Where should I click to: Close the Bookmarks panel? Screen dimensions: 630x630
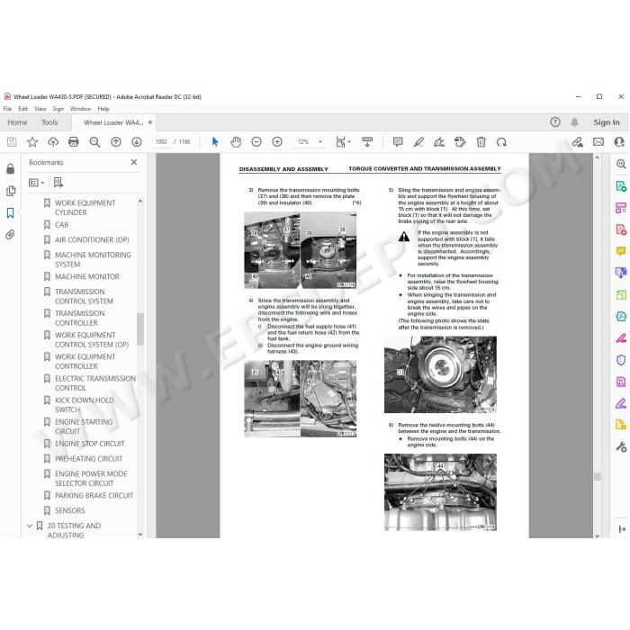pos(134,162)
